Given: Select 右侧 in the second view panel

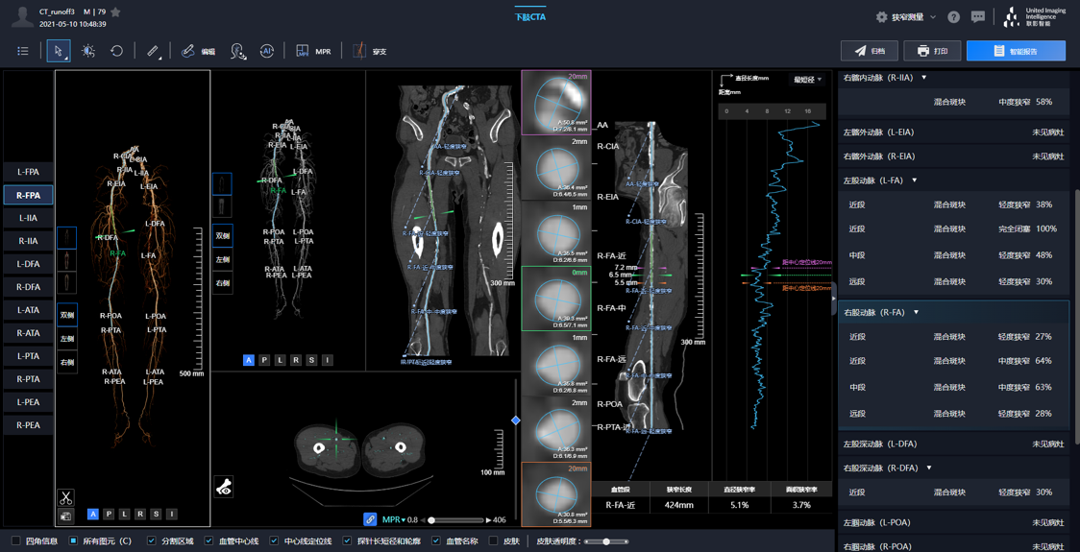Looking at the screenshot, I should pos(223,283).
